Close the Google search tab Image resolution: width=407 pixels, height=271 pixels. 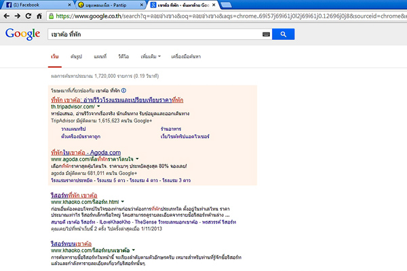[214, 5]
